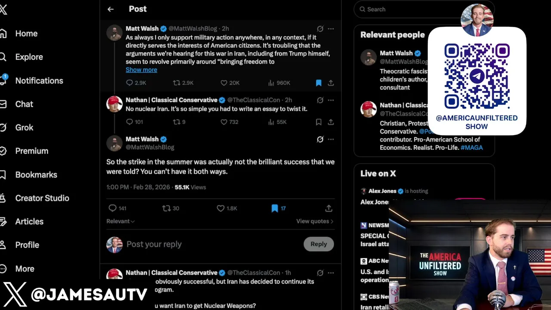Like Matt Walsh's main post
The image size is (551, 310).
click(x=227, y=208)
